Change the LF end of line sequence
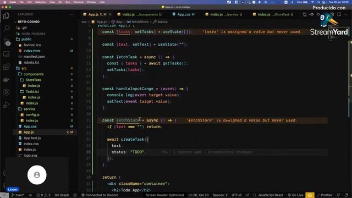352x198 pixels. [x=247, y=195]
